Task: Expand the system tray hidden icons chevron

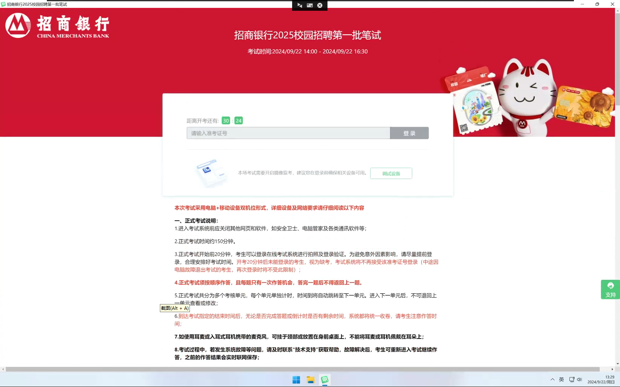Action: coord(552,379)
